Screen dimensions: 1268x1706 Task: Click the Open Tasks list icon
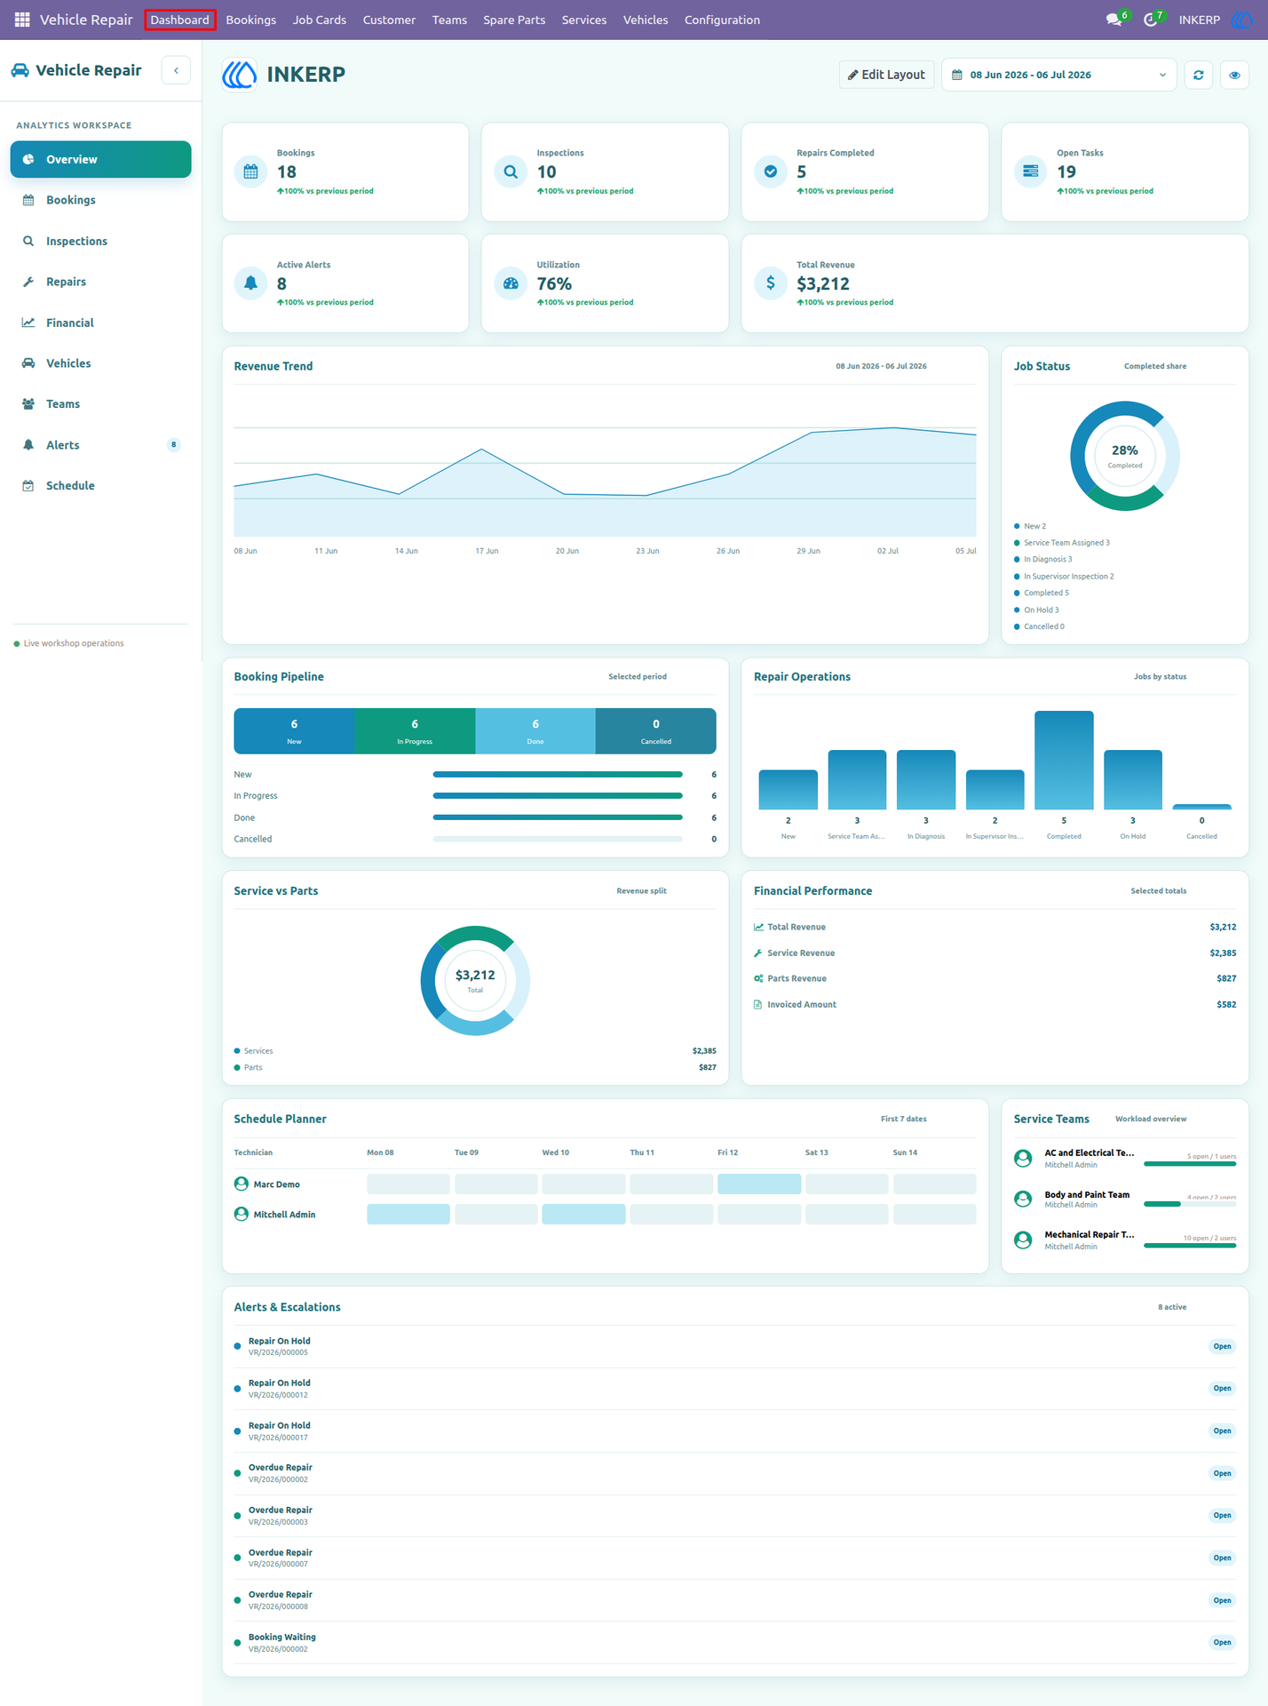1030,171
